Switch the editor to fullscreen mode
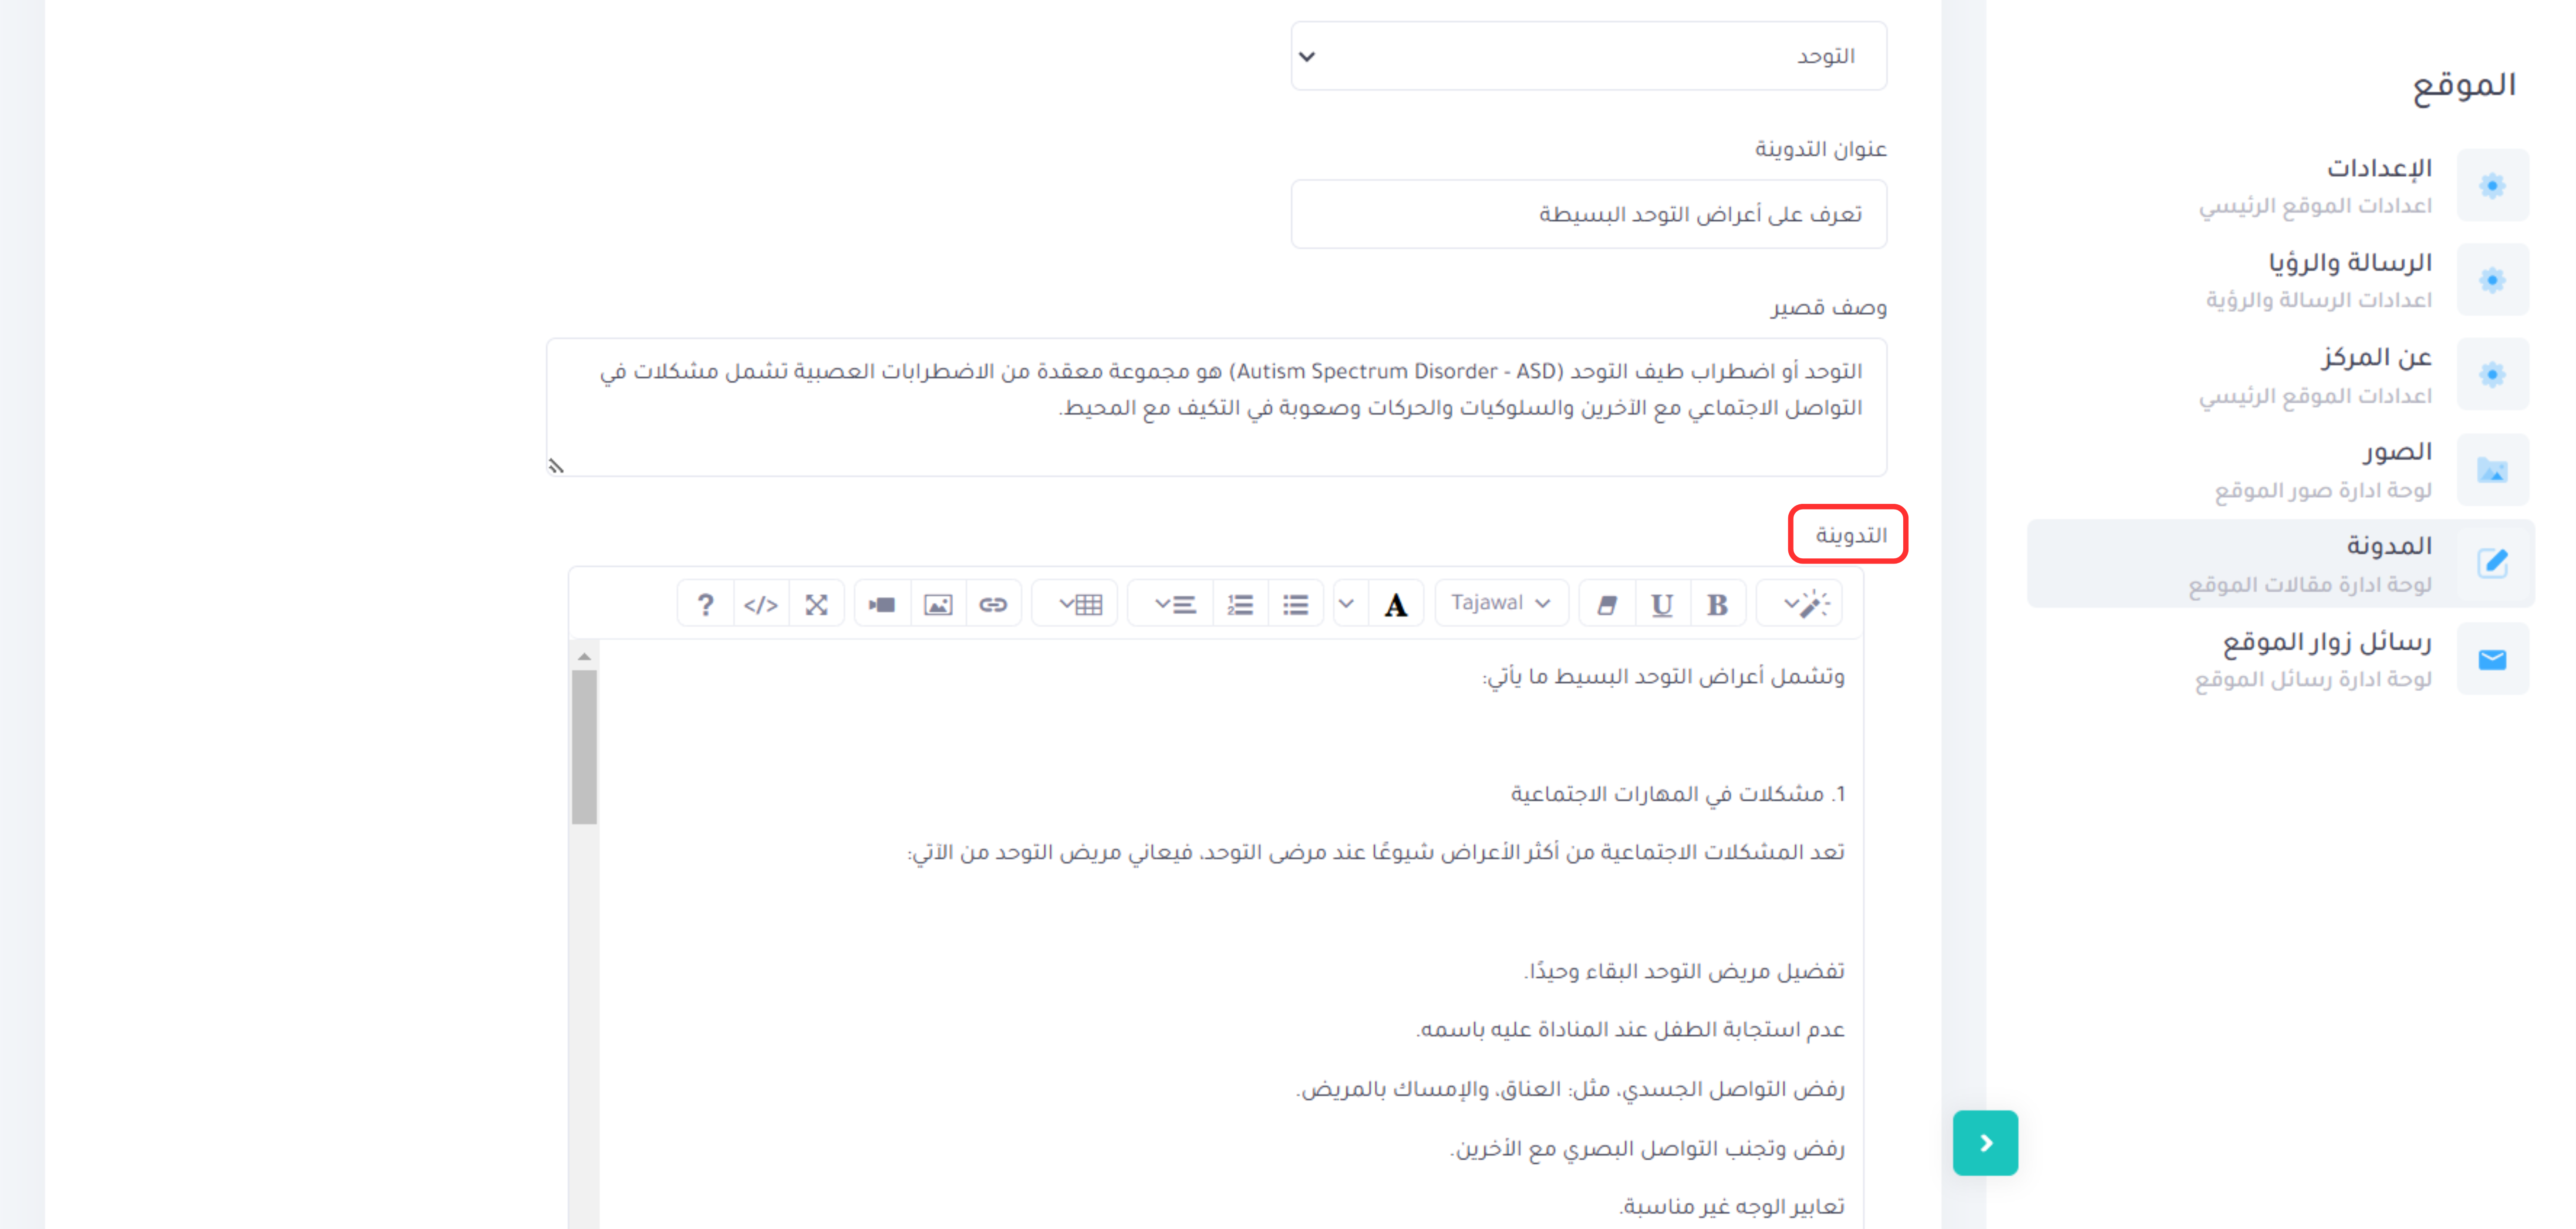Image resolution: width=2576 pixels, height=1229 pixels. pos(816,604)
